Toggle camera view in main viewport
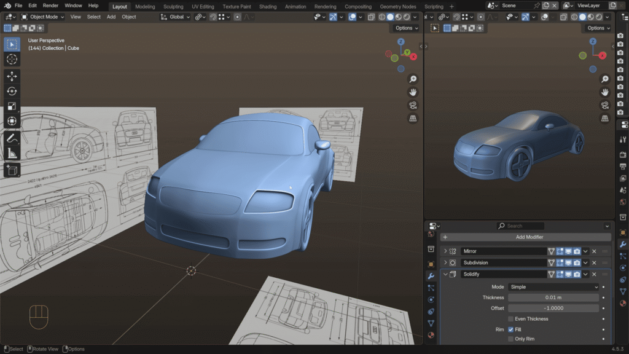Viewport: 629px width, 354px height. pyautogui.click(x=413, y=105)
